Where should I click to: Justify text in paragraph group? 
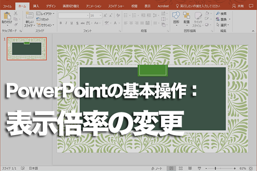coord(142,23)
